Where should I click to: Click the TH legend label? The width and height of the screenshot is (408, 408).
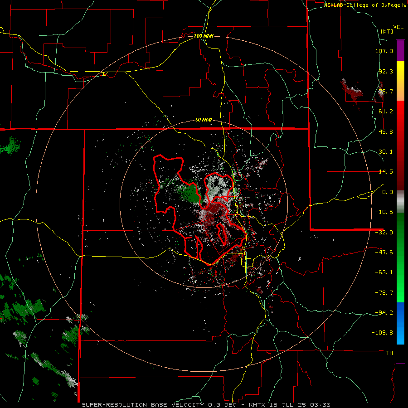point(389,353)
